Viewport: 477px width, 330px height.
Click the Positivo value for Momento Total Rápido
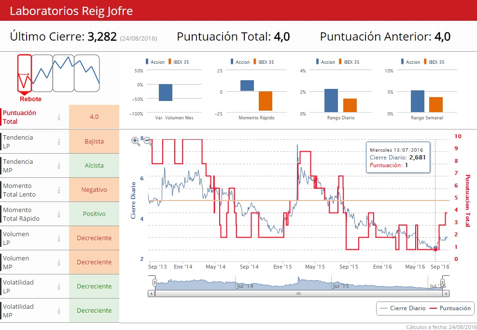point(94,214)
